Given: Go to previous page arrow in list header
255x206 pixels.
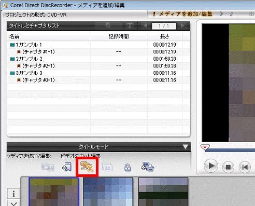Looking at the screenshot, I should click(145, 26).
